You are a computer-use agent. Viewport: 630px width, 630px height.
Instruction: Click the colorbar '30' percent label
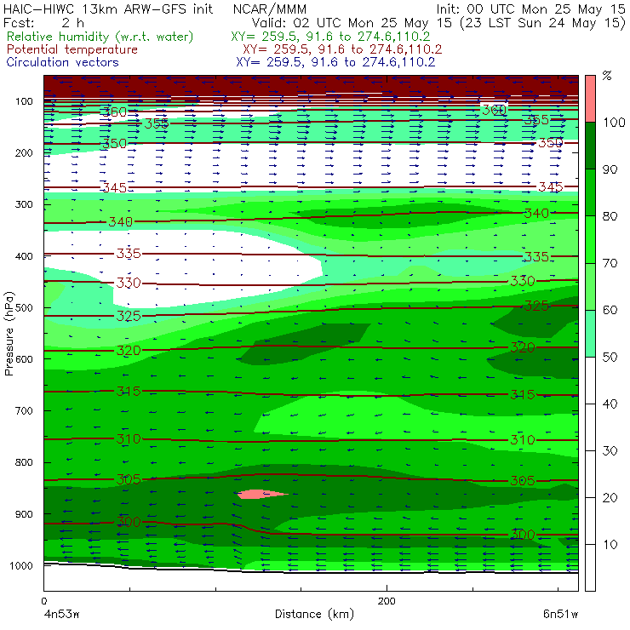tap(610, 451)
